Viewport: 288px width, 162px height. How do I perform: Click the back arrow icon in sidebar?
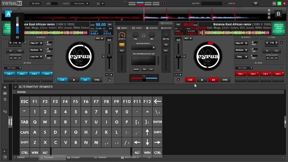coord(5,112)
